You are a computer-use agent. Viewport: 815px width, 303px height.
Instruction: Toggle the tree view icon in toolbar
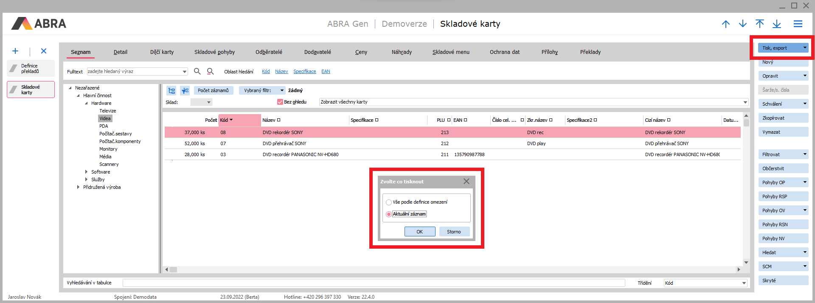coord(171,90)
